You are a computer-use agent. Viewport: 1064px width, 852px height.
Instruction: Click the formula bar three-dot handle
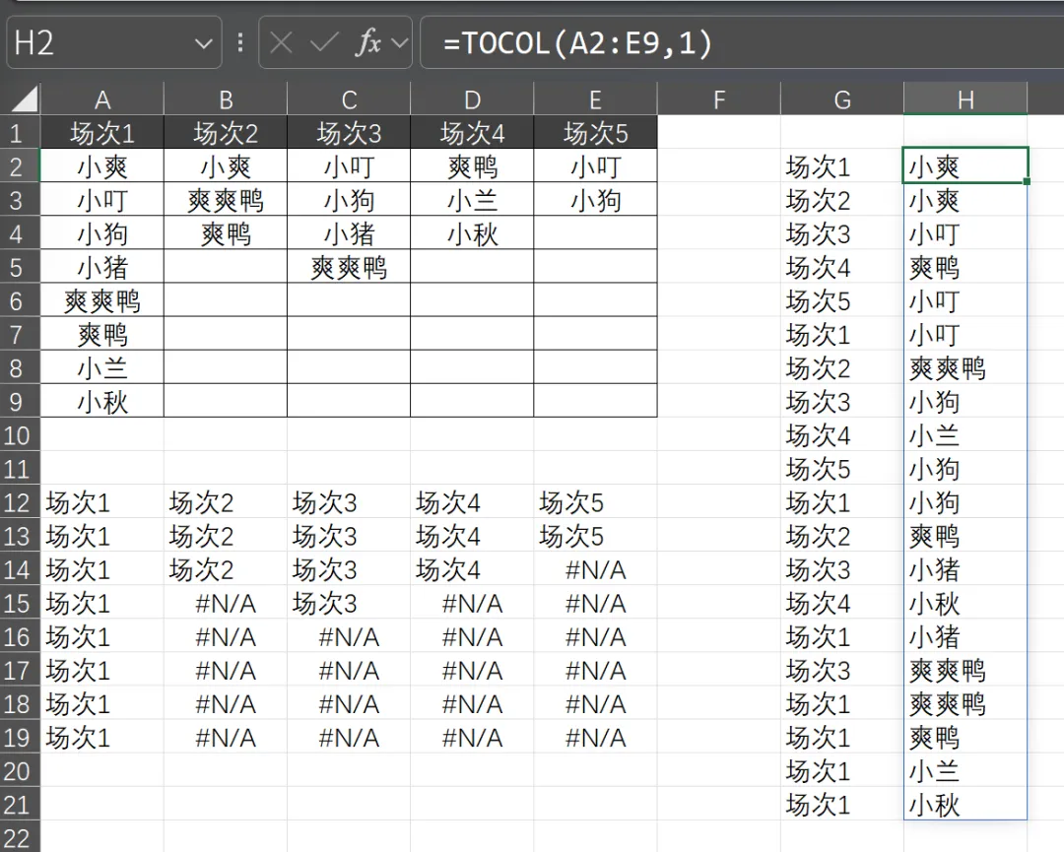coord(240,43)
